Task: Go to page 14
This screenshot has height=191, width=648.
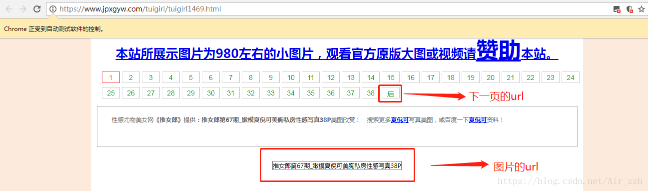Action: click(371, 77)
